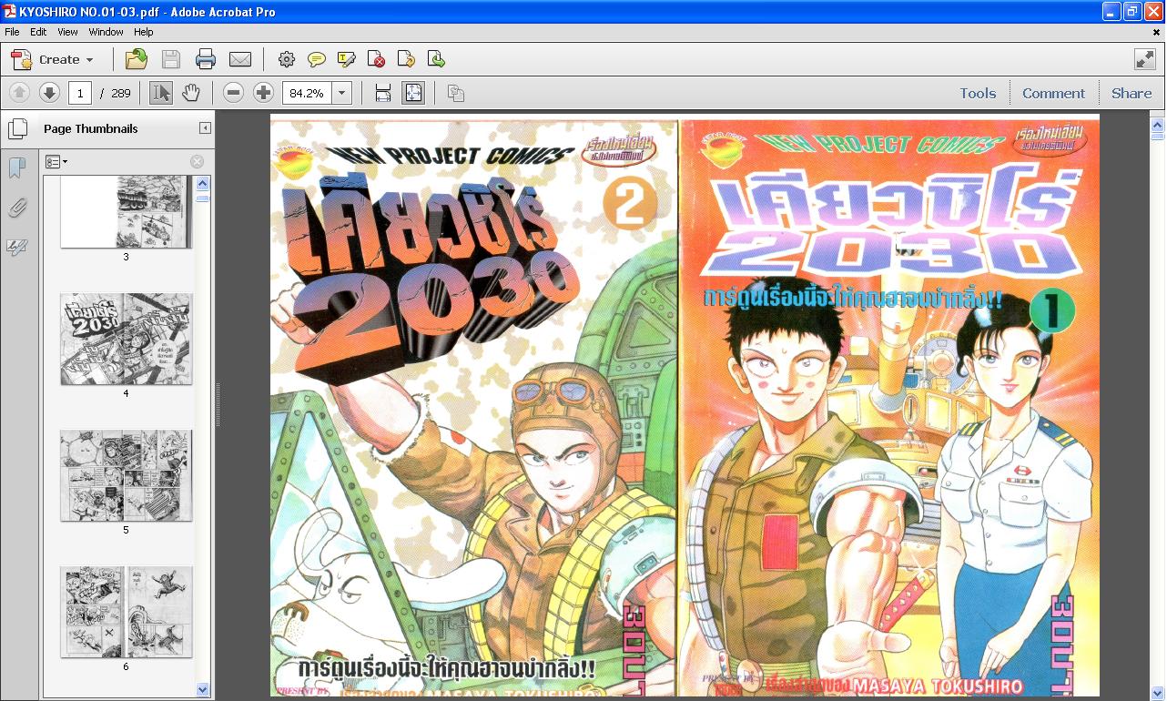Select page 5 thumbnail

(x=126, y=475)
